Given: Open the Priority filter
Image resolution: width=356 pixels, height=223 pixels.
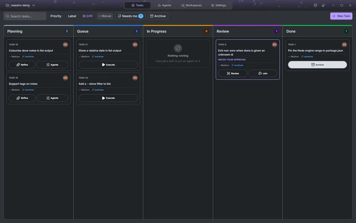Looking at the screenshot, I should point(56,16).
